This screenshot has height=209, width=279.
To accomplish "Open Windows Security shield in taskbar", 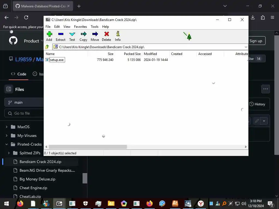I will click(86, 204).
